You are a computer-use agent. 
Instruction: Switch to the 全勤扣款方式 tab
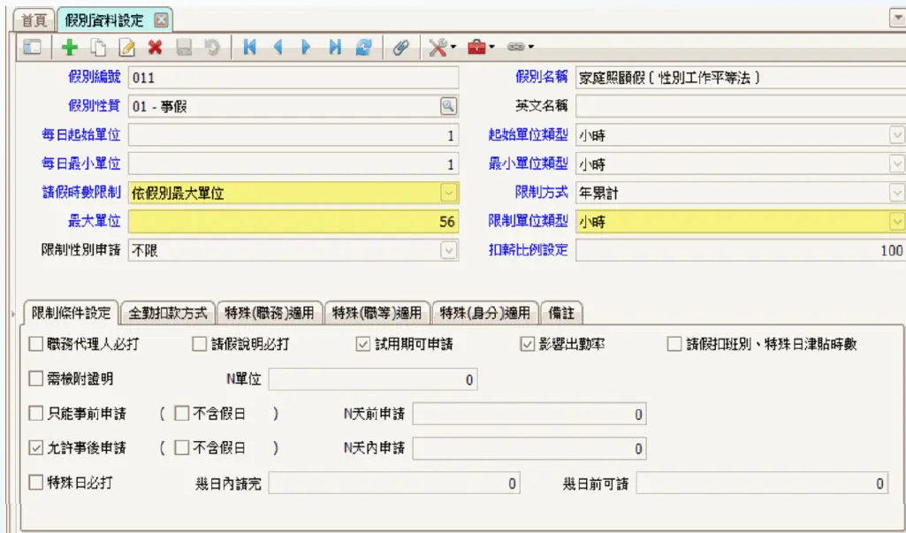click(x=167, y=313)
